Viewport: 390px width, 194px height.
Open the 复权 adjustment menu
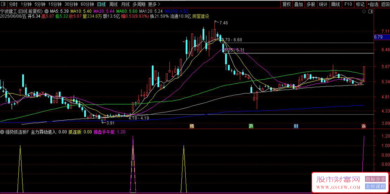(287, 4)
